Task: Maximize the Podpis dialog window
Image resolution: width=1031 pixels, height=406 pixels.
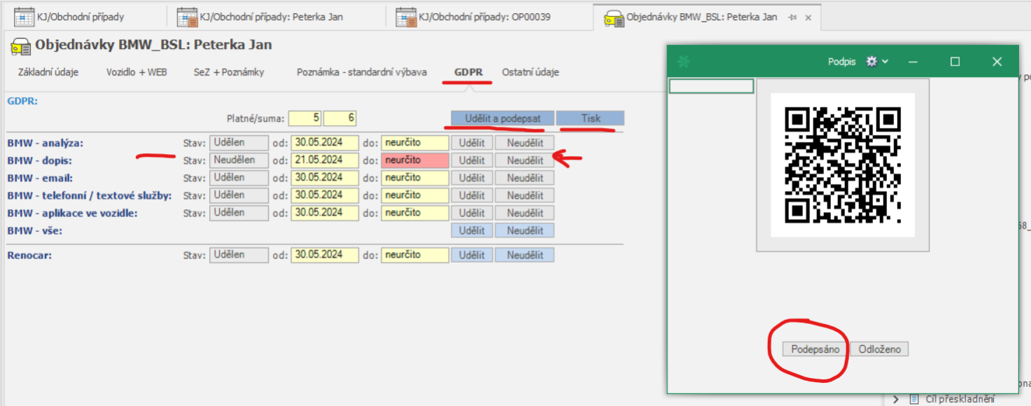Action: click(955, 62)
